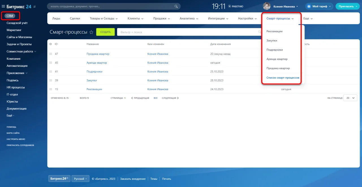Open Список смарт-процессов from dropdown
The height and width of the screenshot is (187, 362).
click(x=283, y=77)
